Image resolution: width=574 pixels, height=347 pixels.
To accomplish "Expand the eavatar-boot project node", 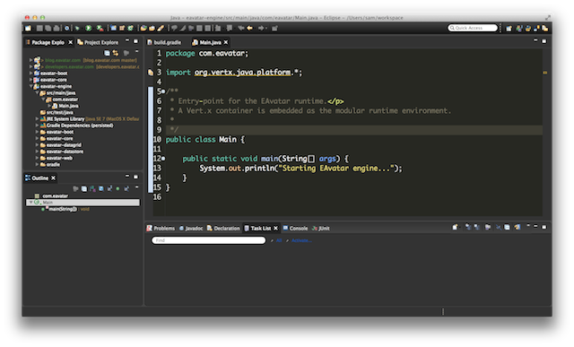I will (31, 74).
